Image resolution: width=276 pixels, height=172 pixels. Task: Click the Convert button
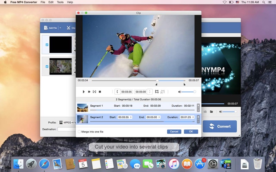coord(220,126)
